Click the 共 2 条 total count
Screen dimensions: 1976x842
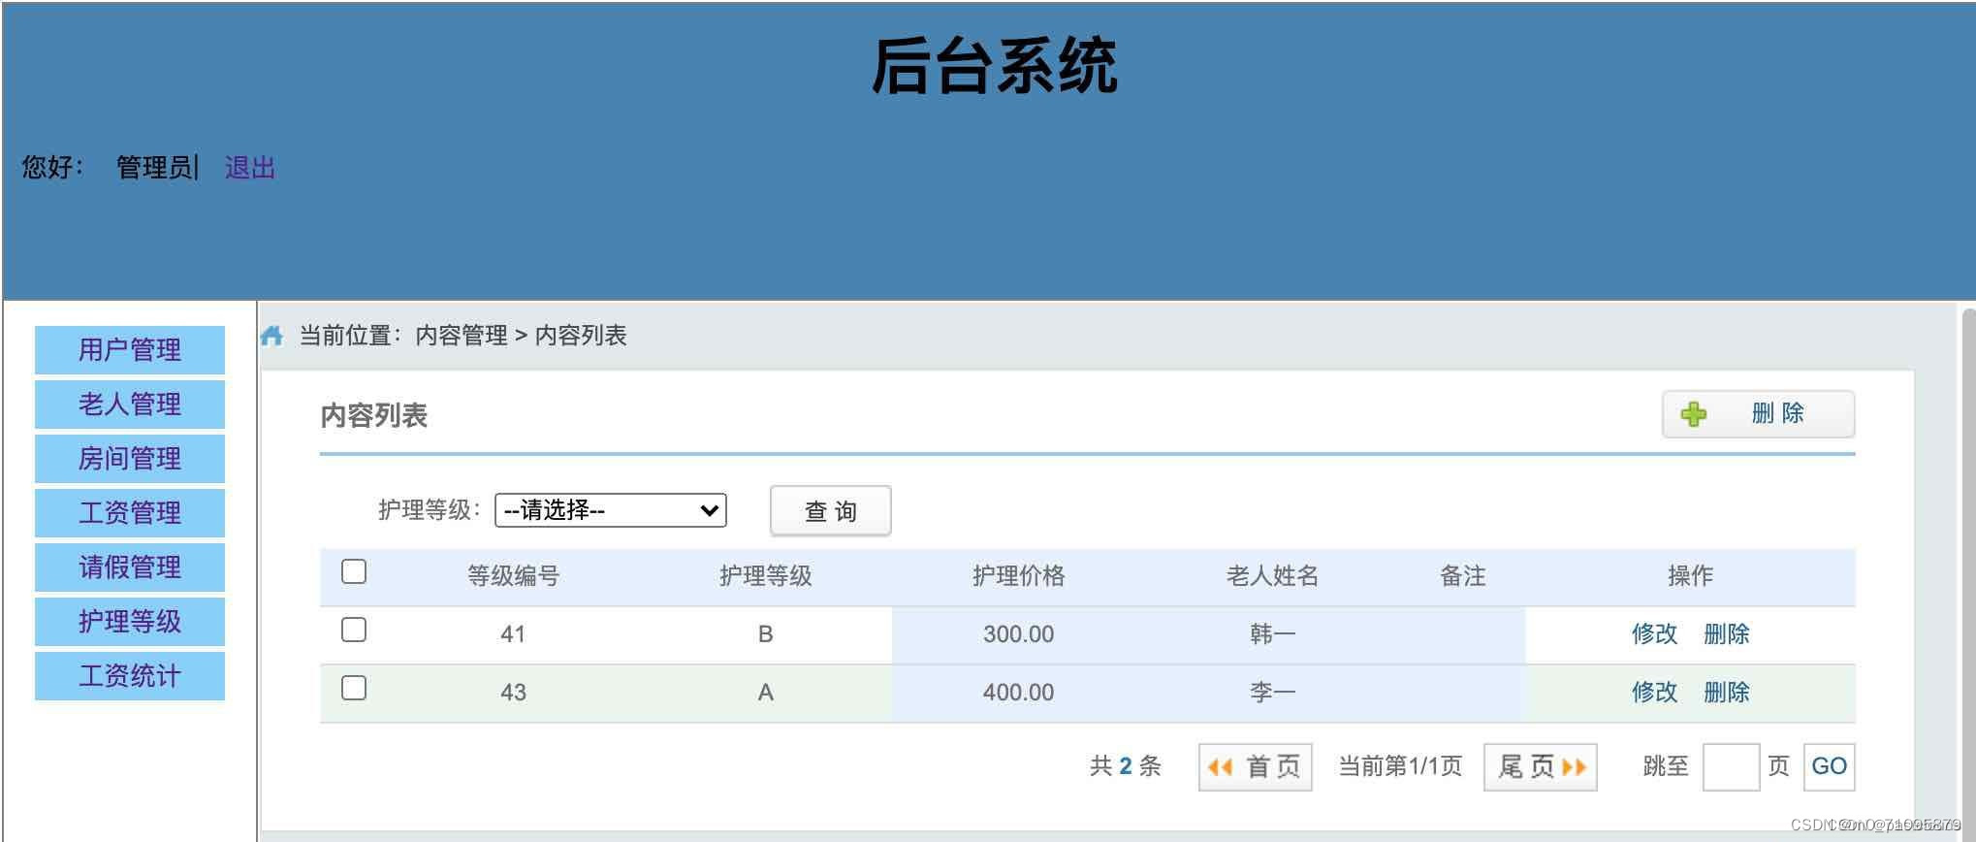pos(1126,766)
